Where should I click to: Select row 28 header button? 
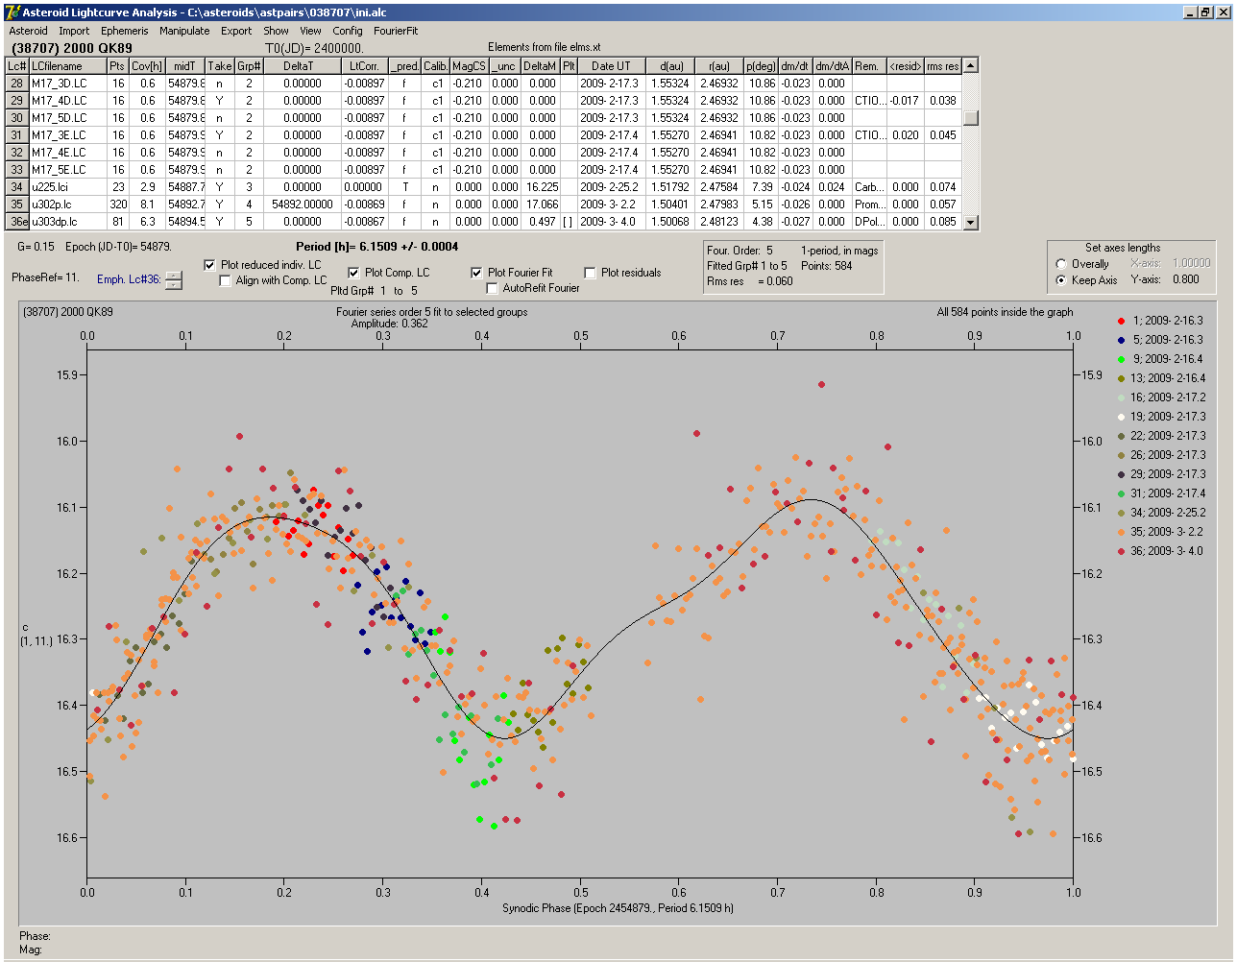click(x=17, y=84)
